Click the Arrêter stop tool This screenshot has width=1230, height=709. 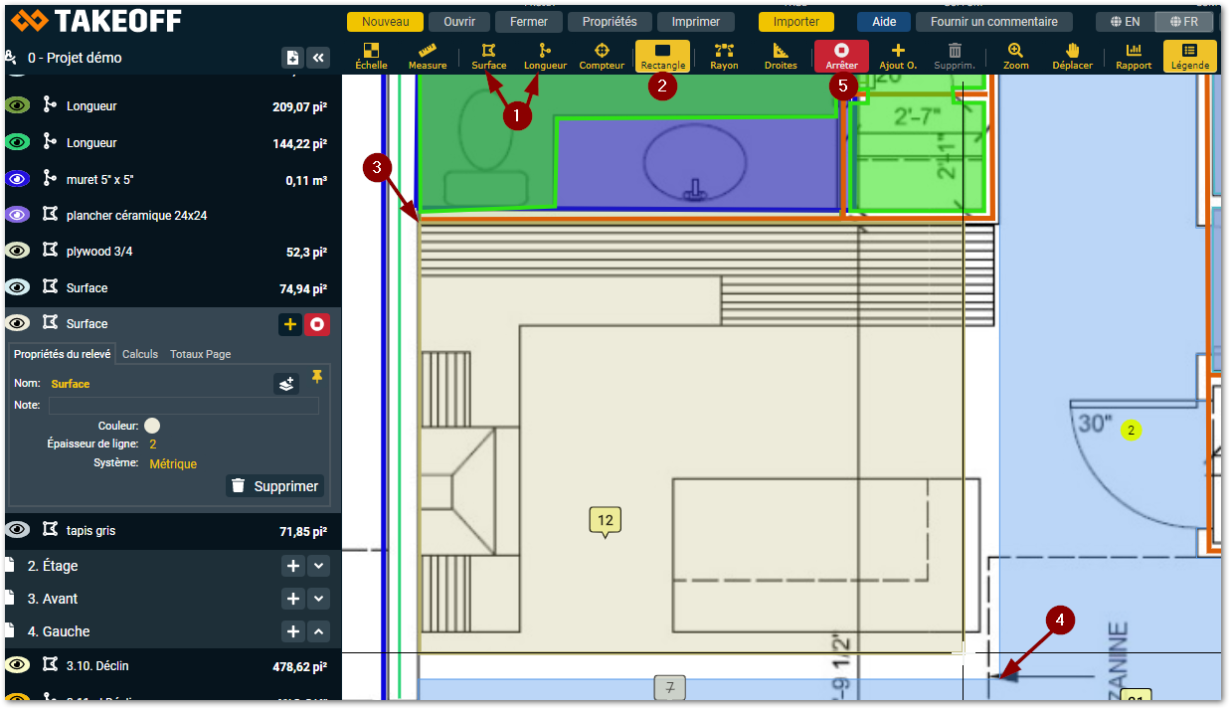841,56
